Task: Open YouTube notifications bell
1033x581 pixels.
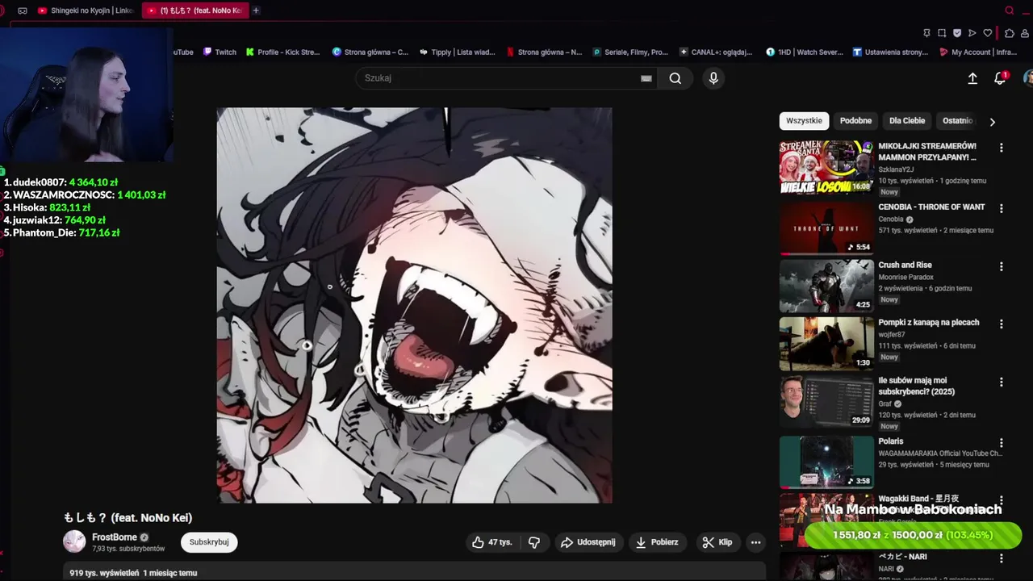Action: tap(1000, 78)
